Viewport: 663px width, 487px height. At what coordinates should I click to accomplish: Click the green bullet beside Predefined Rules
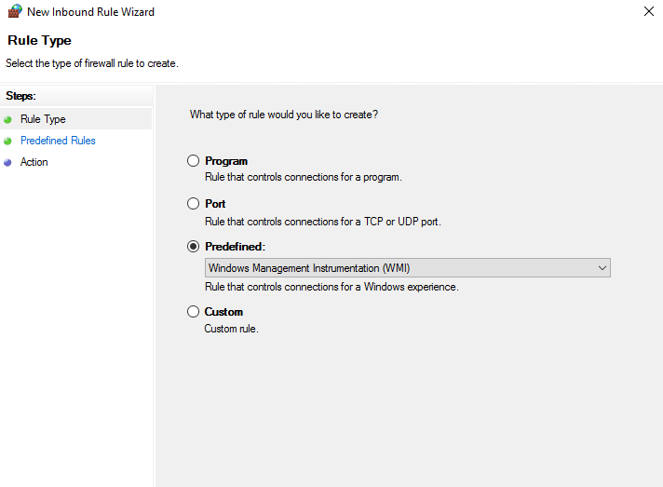tap(7, 141)
